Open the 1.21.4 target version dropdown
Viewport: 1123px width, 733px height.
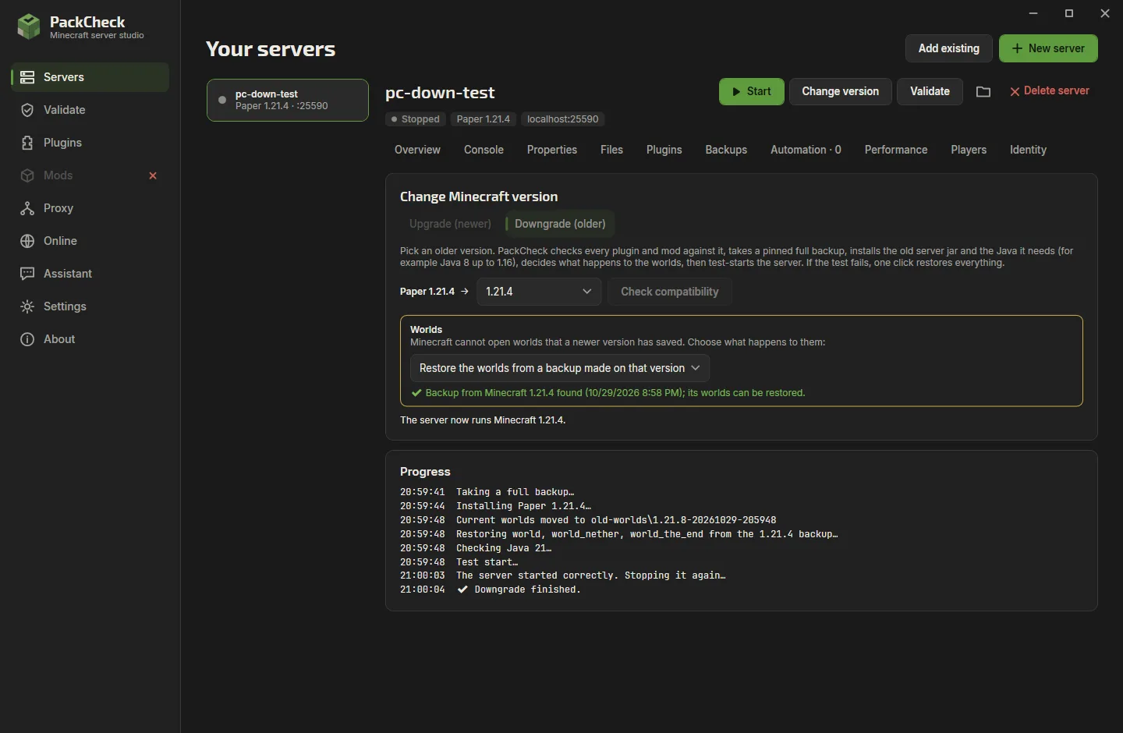[539, 292]
